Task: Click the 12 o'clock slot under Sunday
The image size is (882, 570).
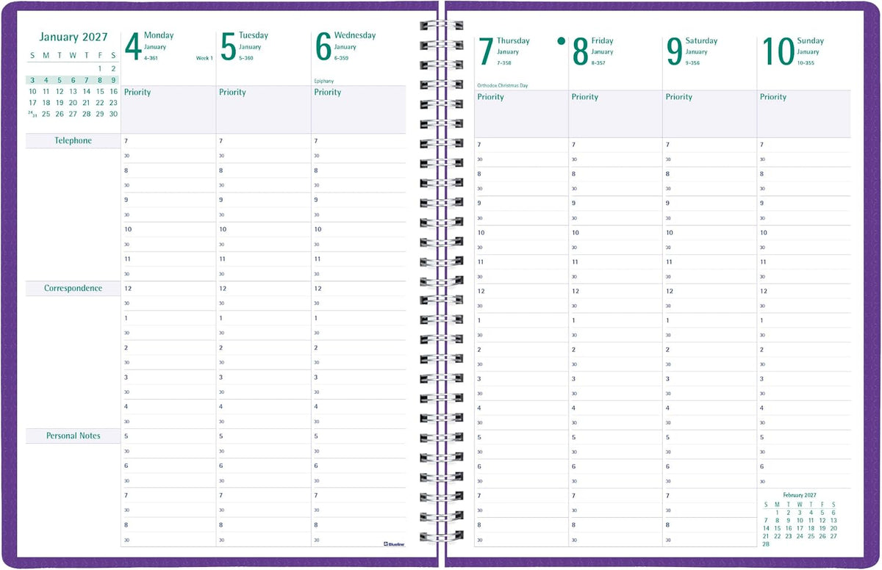Action: 804,291
